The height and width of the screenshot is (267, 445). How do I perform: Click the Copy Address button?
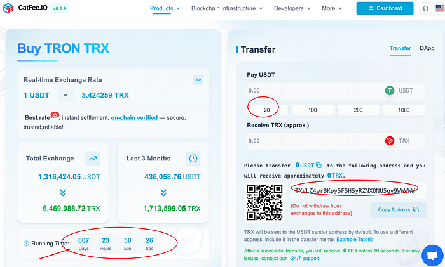point(399,210)
